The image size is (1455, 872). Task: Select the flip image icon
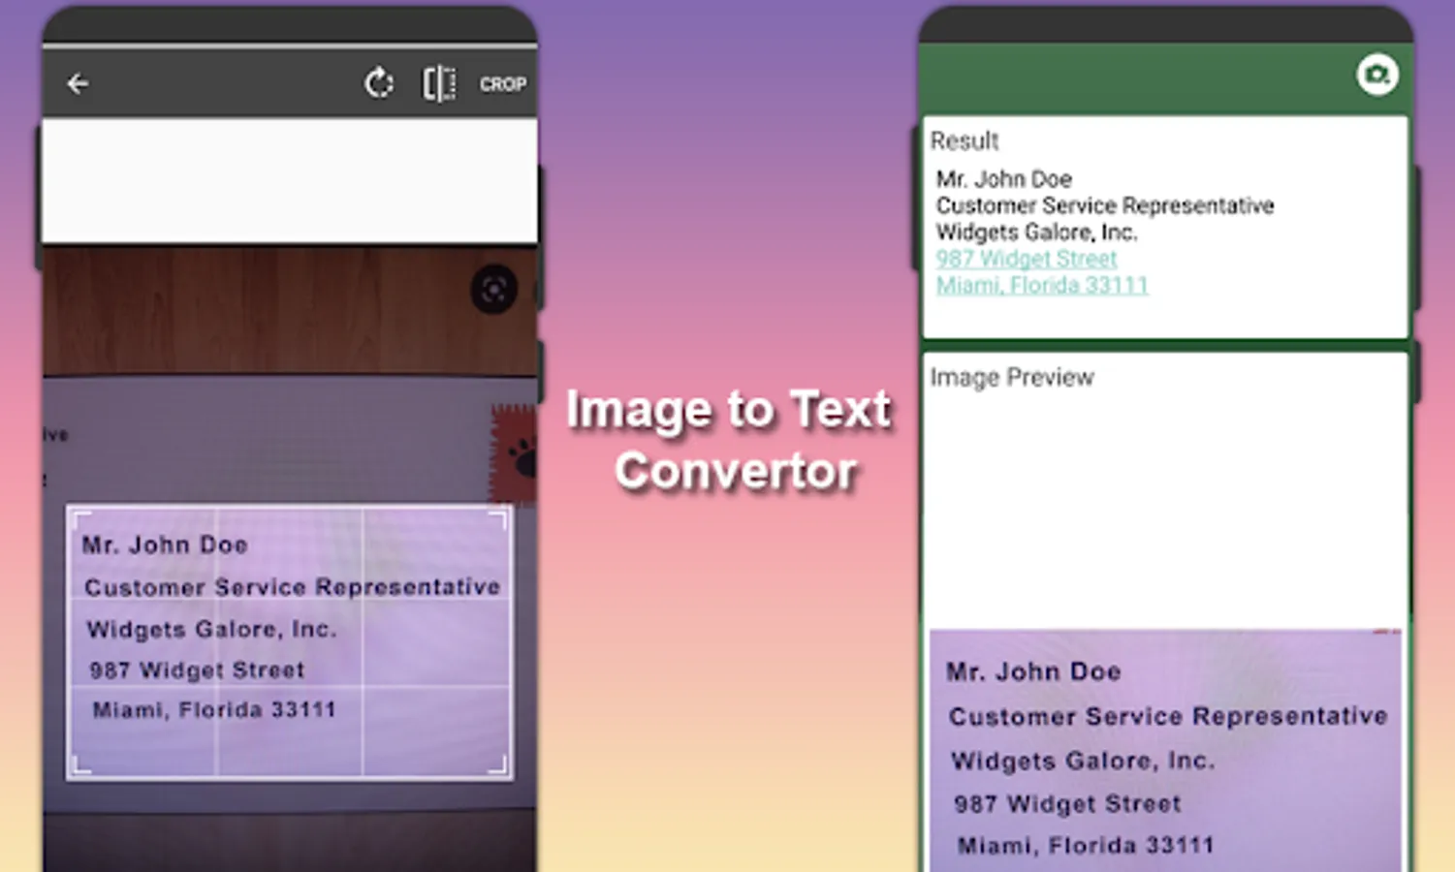pos(439,84)
